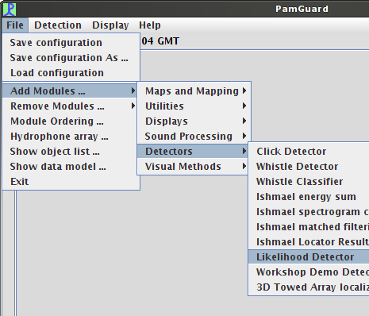Choose Save configuration

click(x=71, y=43)
